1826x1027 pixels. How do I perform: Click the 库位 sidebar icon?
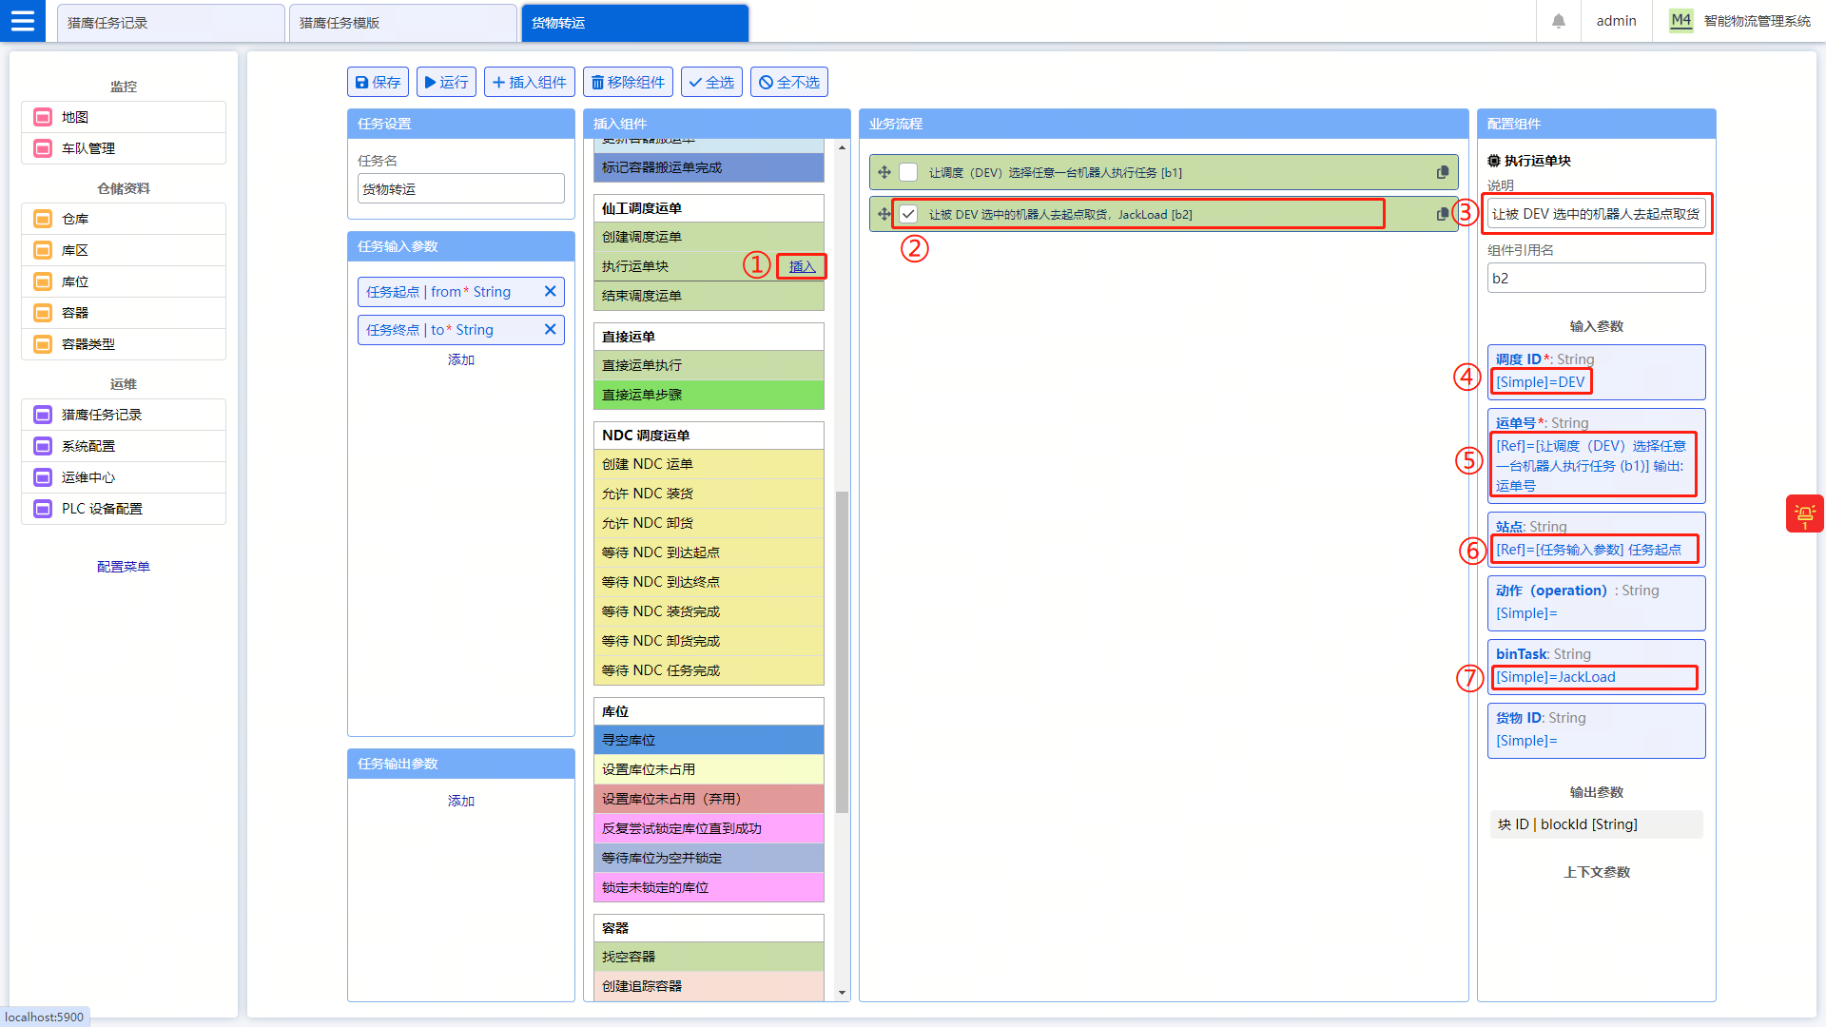point(43,281)
